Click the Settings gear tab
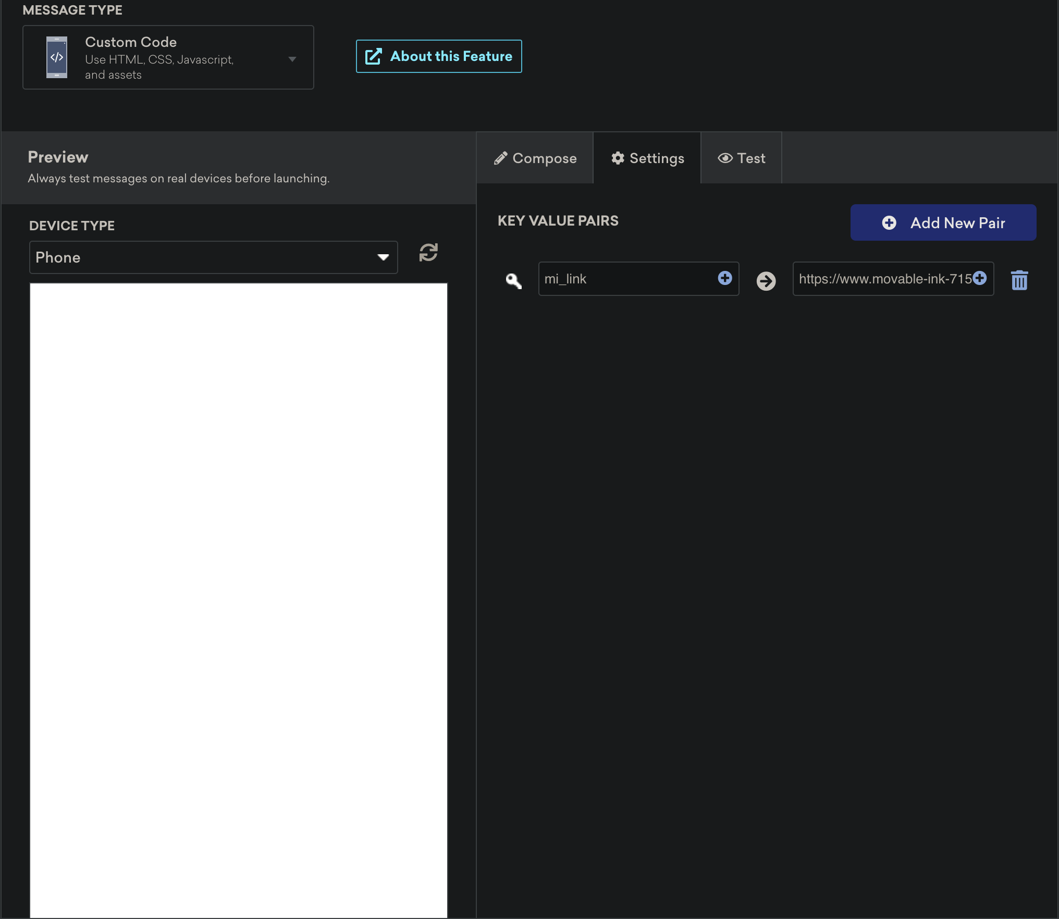 click(x=647, y=157)
